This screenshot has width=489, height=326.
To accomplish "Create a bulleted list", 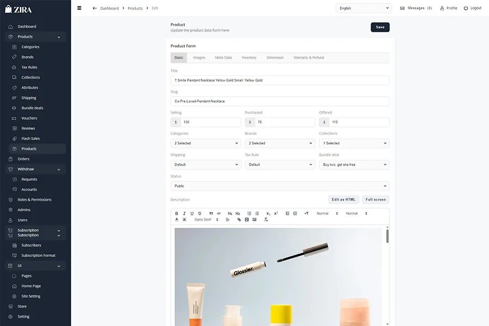I will click(256, 214).
